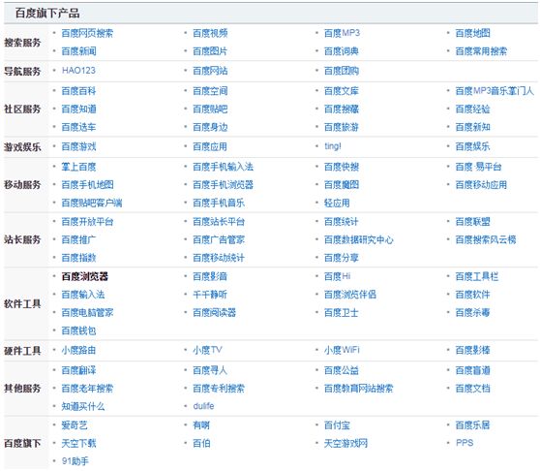
Task: Open the 百度贴吧客户端 link
Action: [92, 203]
